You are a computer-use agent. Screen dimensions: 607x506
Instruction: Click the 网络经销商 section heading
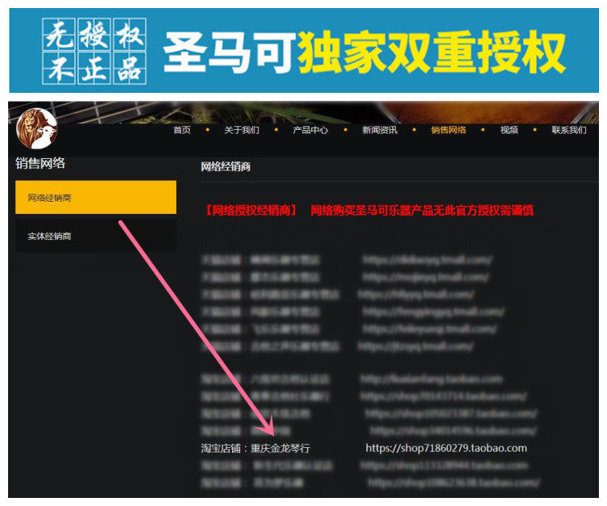click(x=226, y=166)
